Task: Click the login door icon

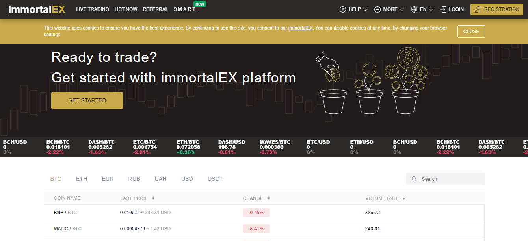Action: tap(443, 9)
